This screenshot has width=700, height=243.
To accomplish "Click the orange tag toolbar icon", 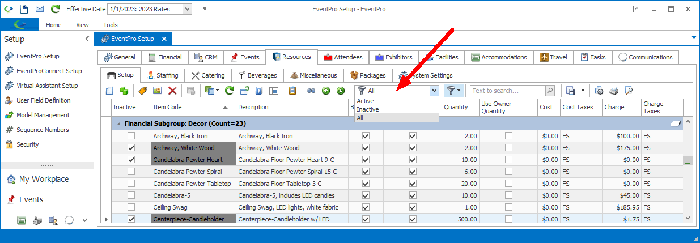I will click(x=143, y=91).
